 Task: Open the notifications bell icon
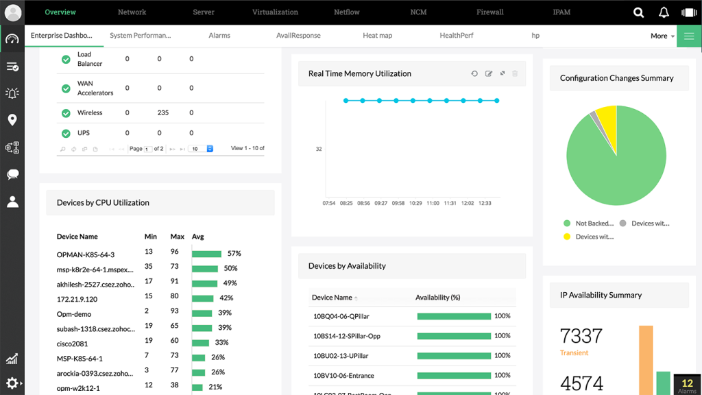(x=664, y=12)
